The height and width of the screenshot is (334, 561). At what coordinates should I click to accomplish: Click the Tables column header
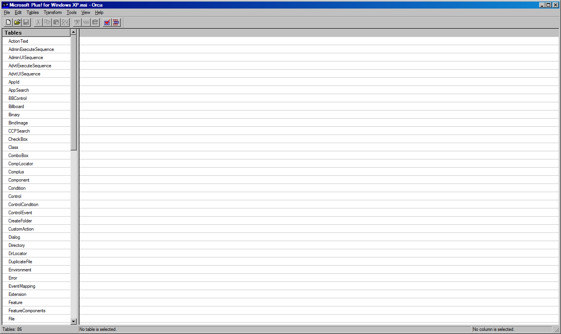click(x=36, y=33)
